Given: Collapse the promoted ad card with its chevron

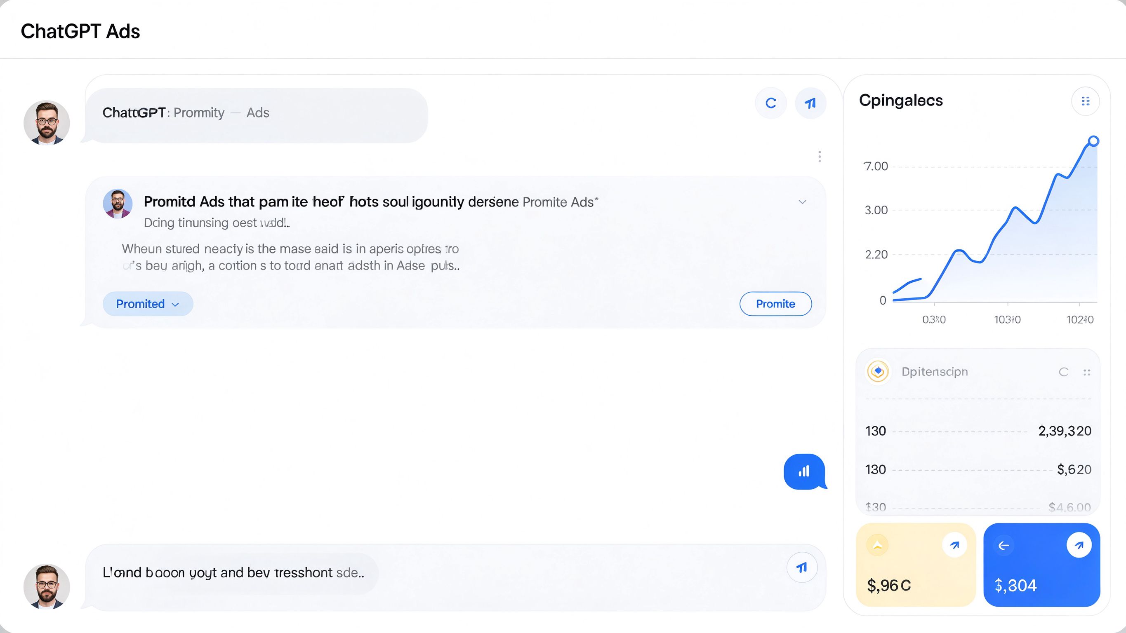Looking at the screenshot, I should tap(802, 202).
